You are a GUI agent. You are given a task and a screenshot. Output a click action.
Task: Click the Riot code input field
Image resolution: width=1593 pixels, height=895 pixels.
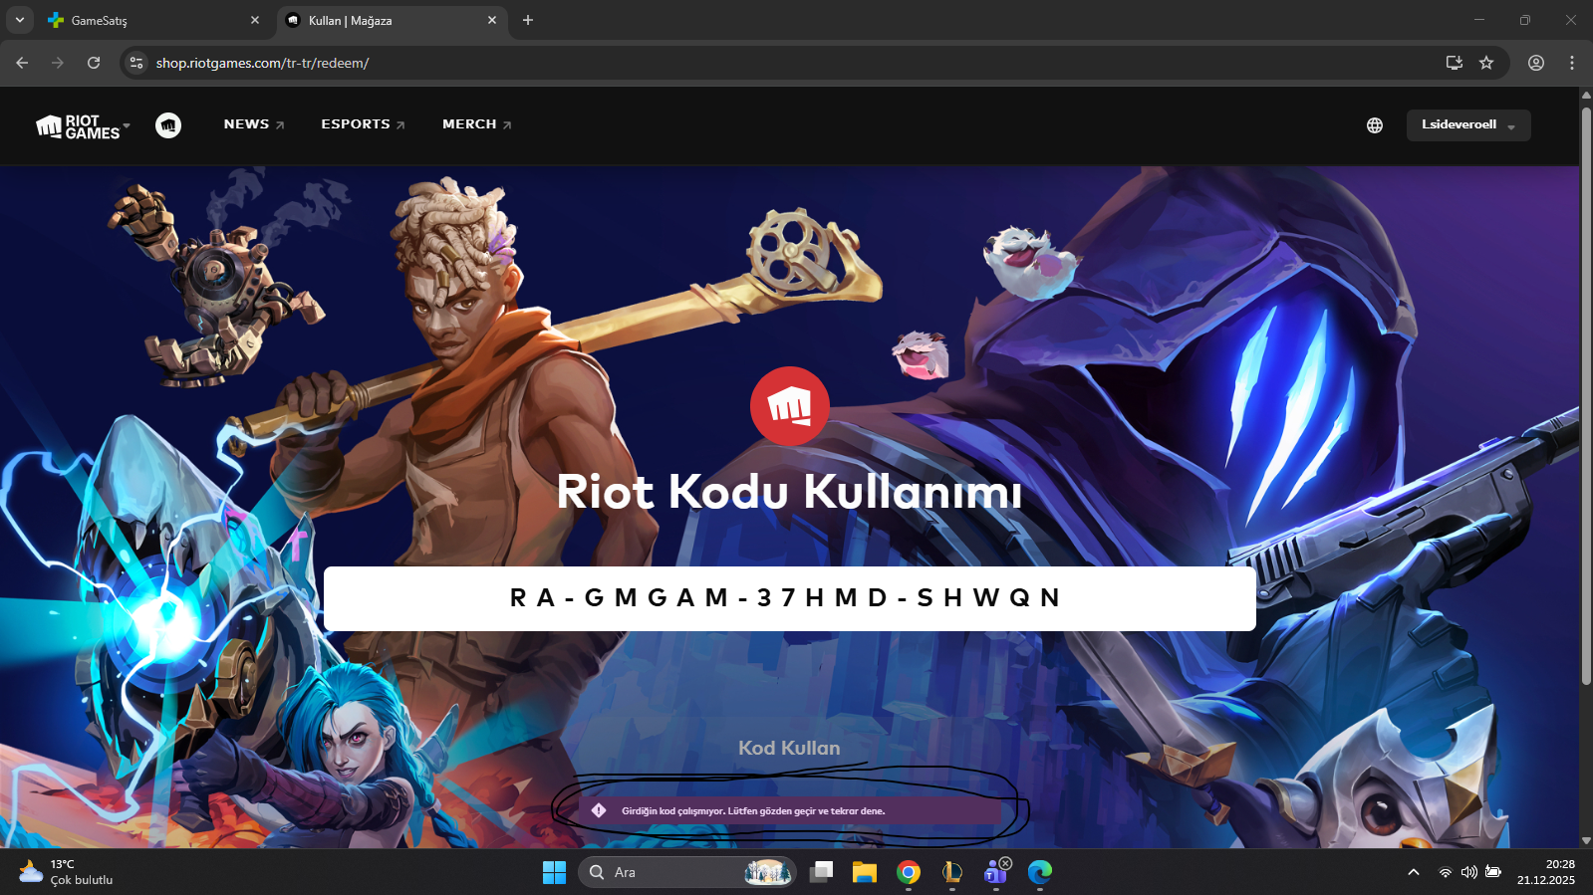click(x=790, y=598)
